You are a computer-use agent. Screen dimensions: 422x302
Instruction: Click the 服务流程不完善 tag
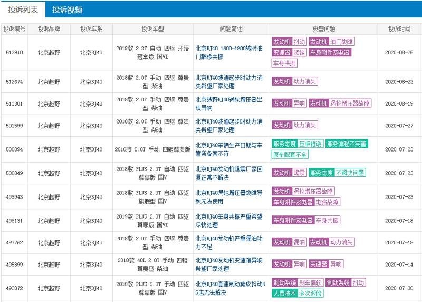coord(347,144)
